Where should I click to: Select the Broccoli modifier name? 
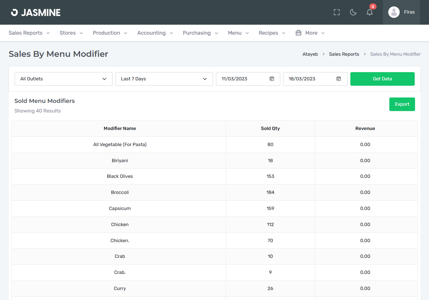(x=120, y=192)
